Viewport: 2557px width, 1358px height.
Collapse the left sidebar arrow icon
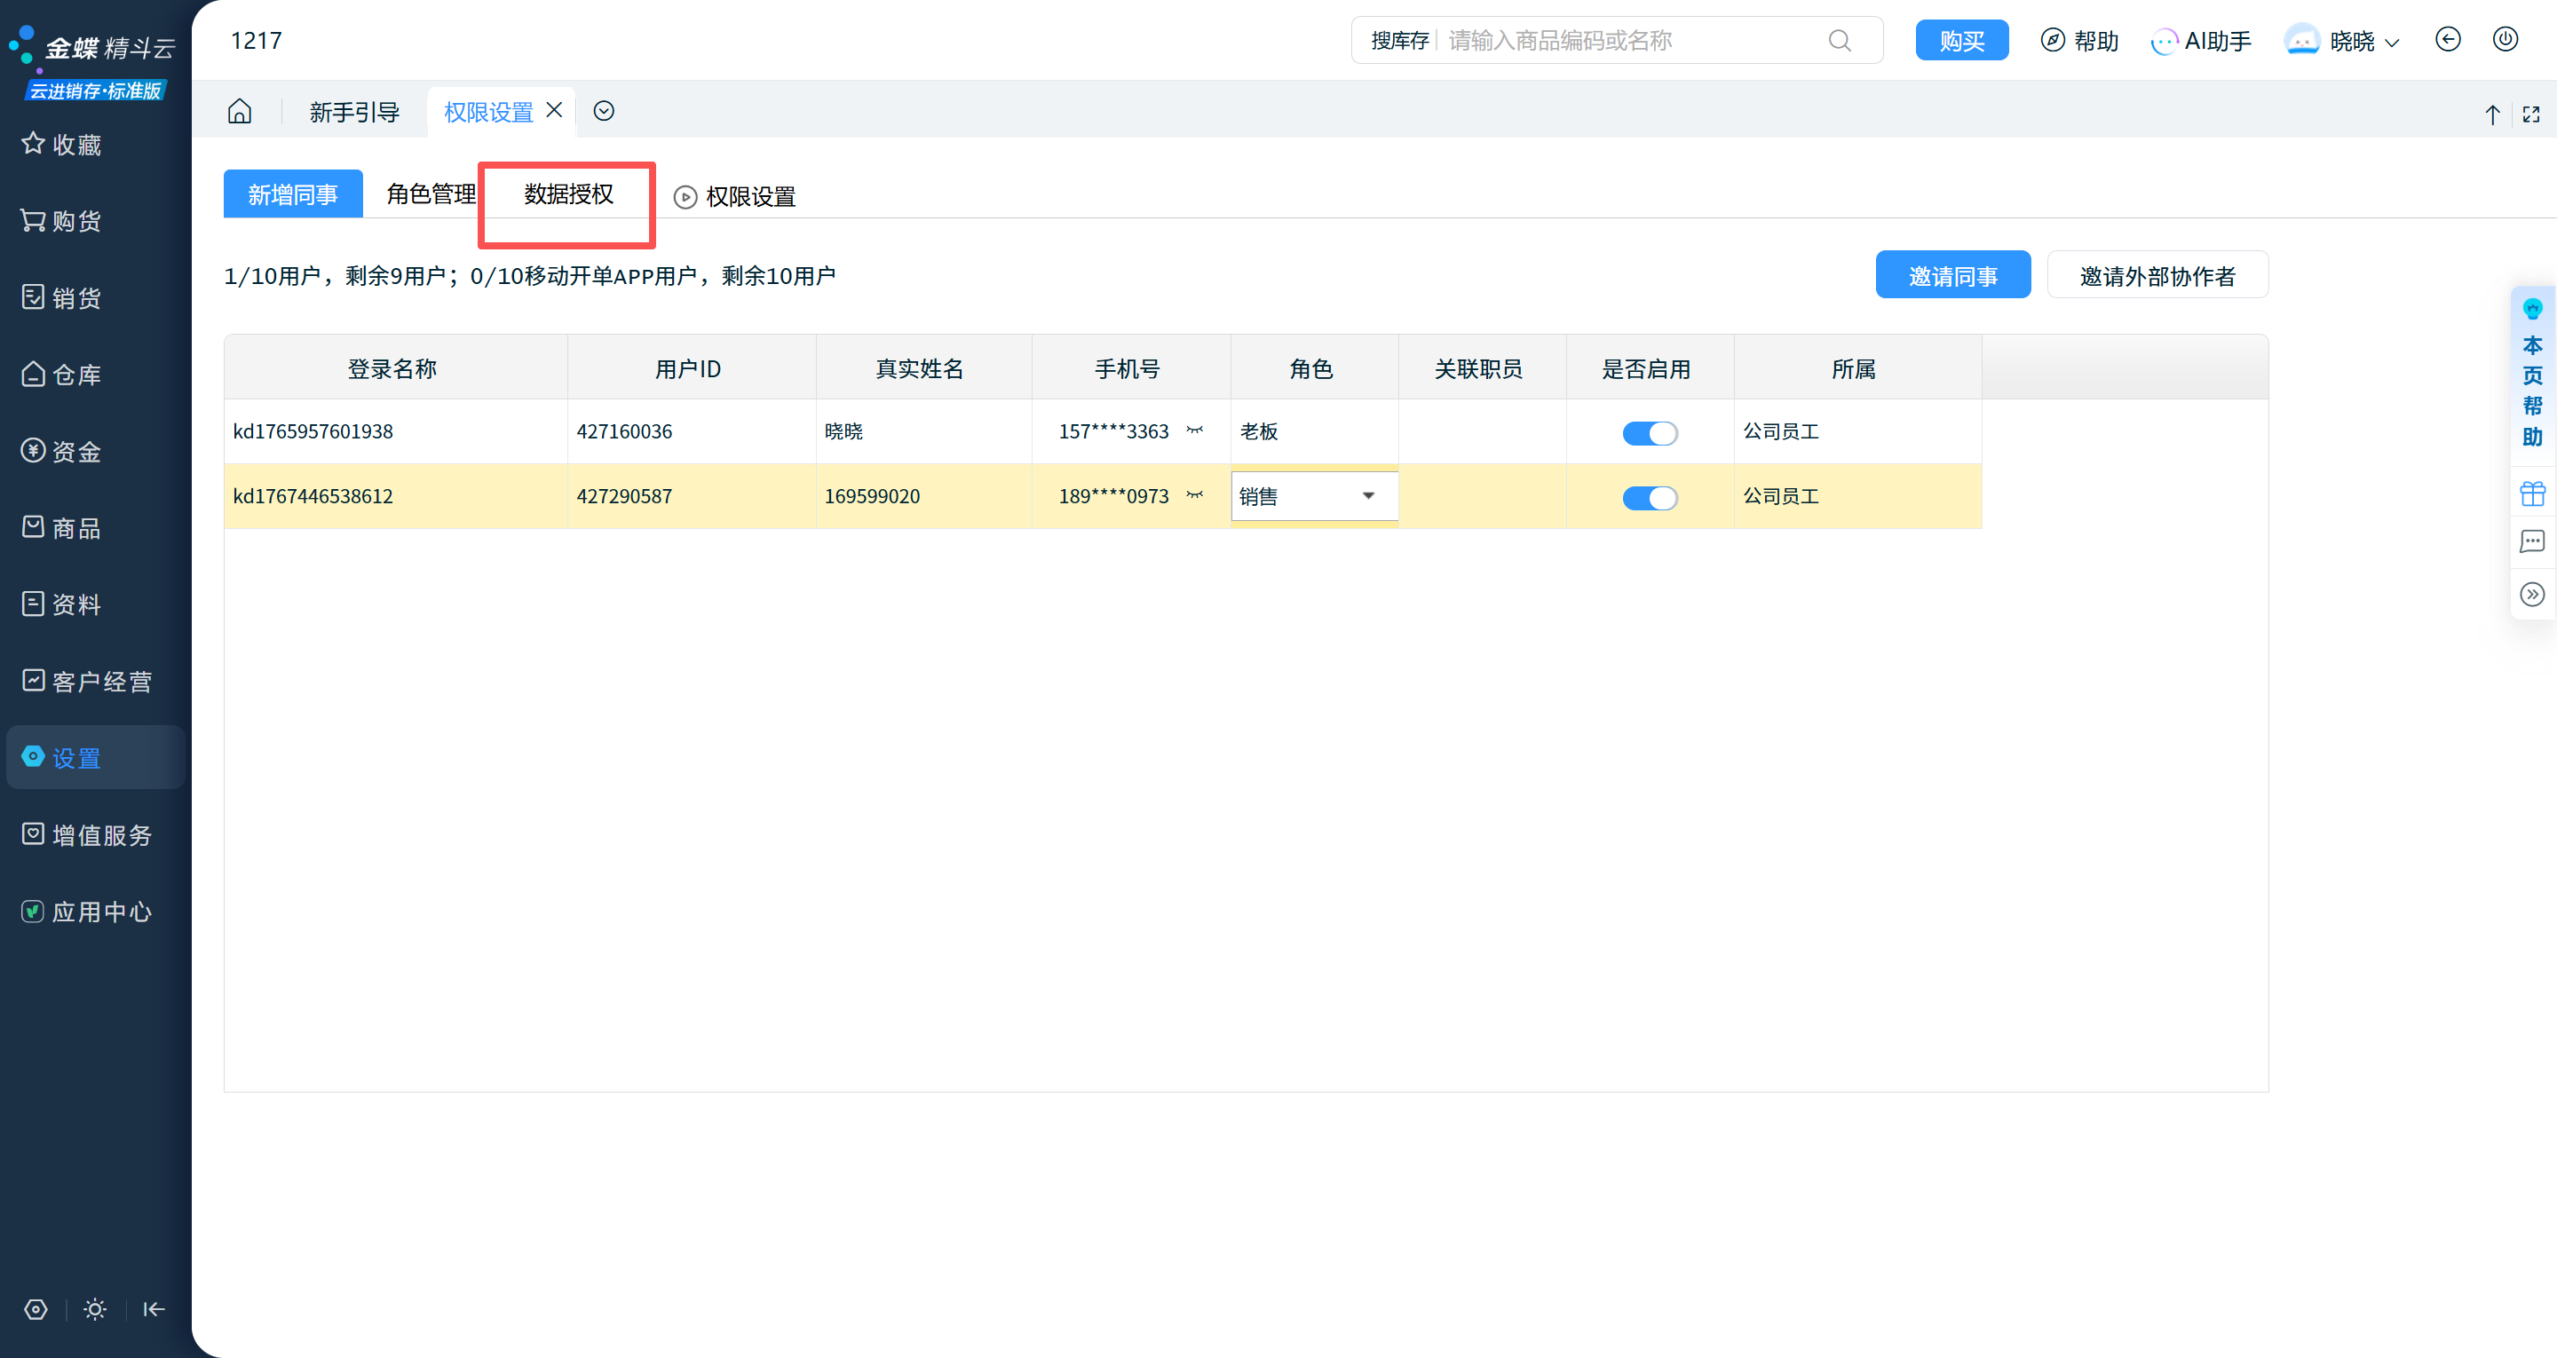click(x=154, y=1309)
